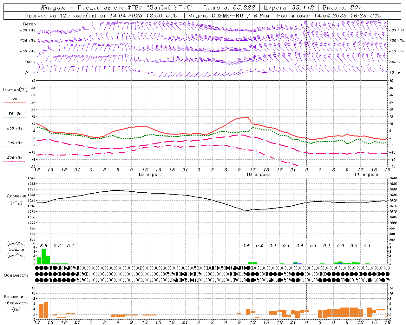Click the longitude value "Долгота: 65.322"
The image size is (406, 325).
tap(229, 8)
